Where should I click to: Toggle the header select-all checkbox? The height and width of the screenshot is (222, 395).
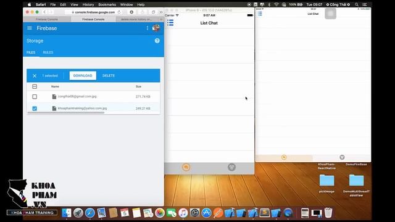[35, 86]
